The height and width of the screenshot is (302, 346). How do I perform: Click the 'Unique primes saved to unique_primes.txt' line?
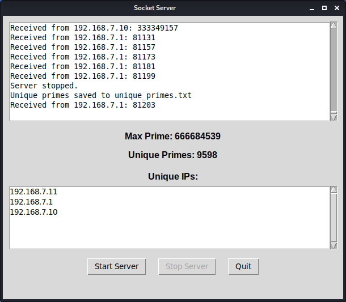[101, 95]
